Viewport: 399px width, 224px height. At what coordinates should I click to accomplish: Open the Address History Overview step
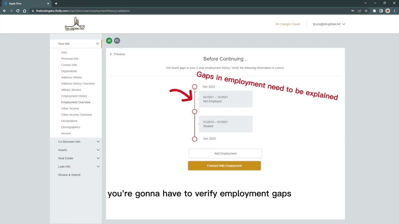pyautogui.click(x=78, y=84)
